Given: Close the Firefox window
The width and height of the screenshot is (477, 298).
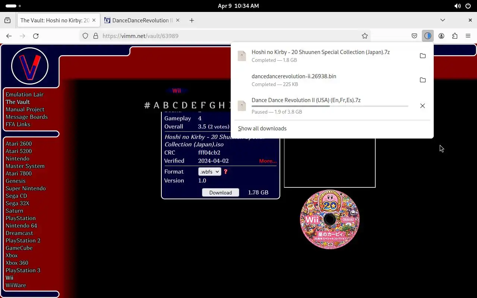Looking at the screenshot, I should (x=470, y=20).
